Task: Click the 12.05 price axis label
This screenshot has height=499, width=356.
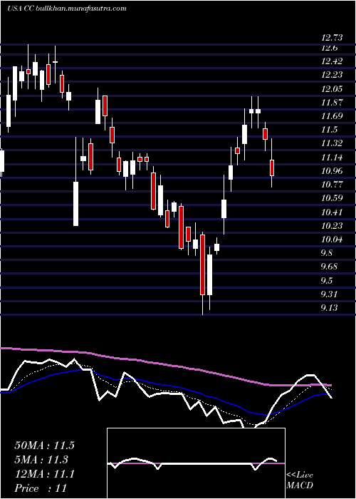Action: point(332,89)
